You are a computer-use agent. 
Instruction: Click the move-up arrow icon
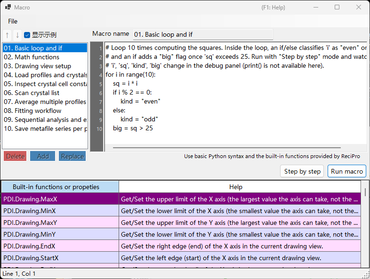pyautogui.click(x=8, y=35)
